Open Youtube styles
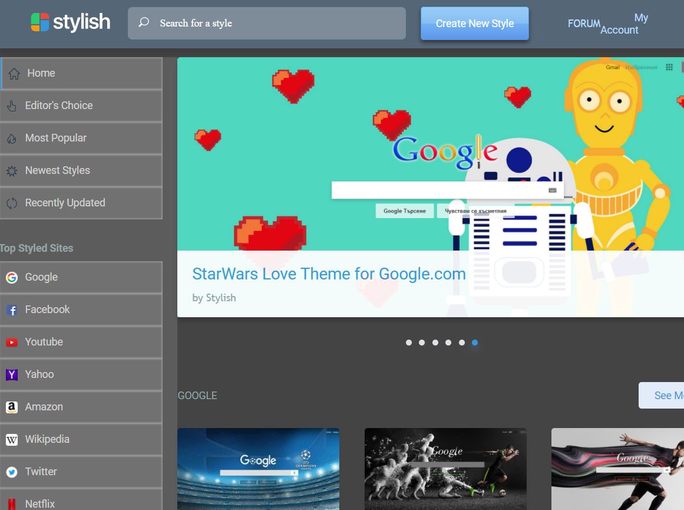The width and height of the screenshot is (684, 510). tap(81, 342)
